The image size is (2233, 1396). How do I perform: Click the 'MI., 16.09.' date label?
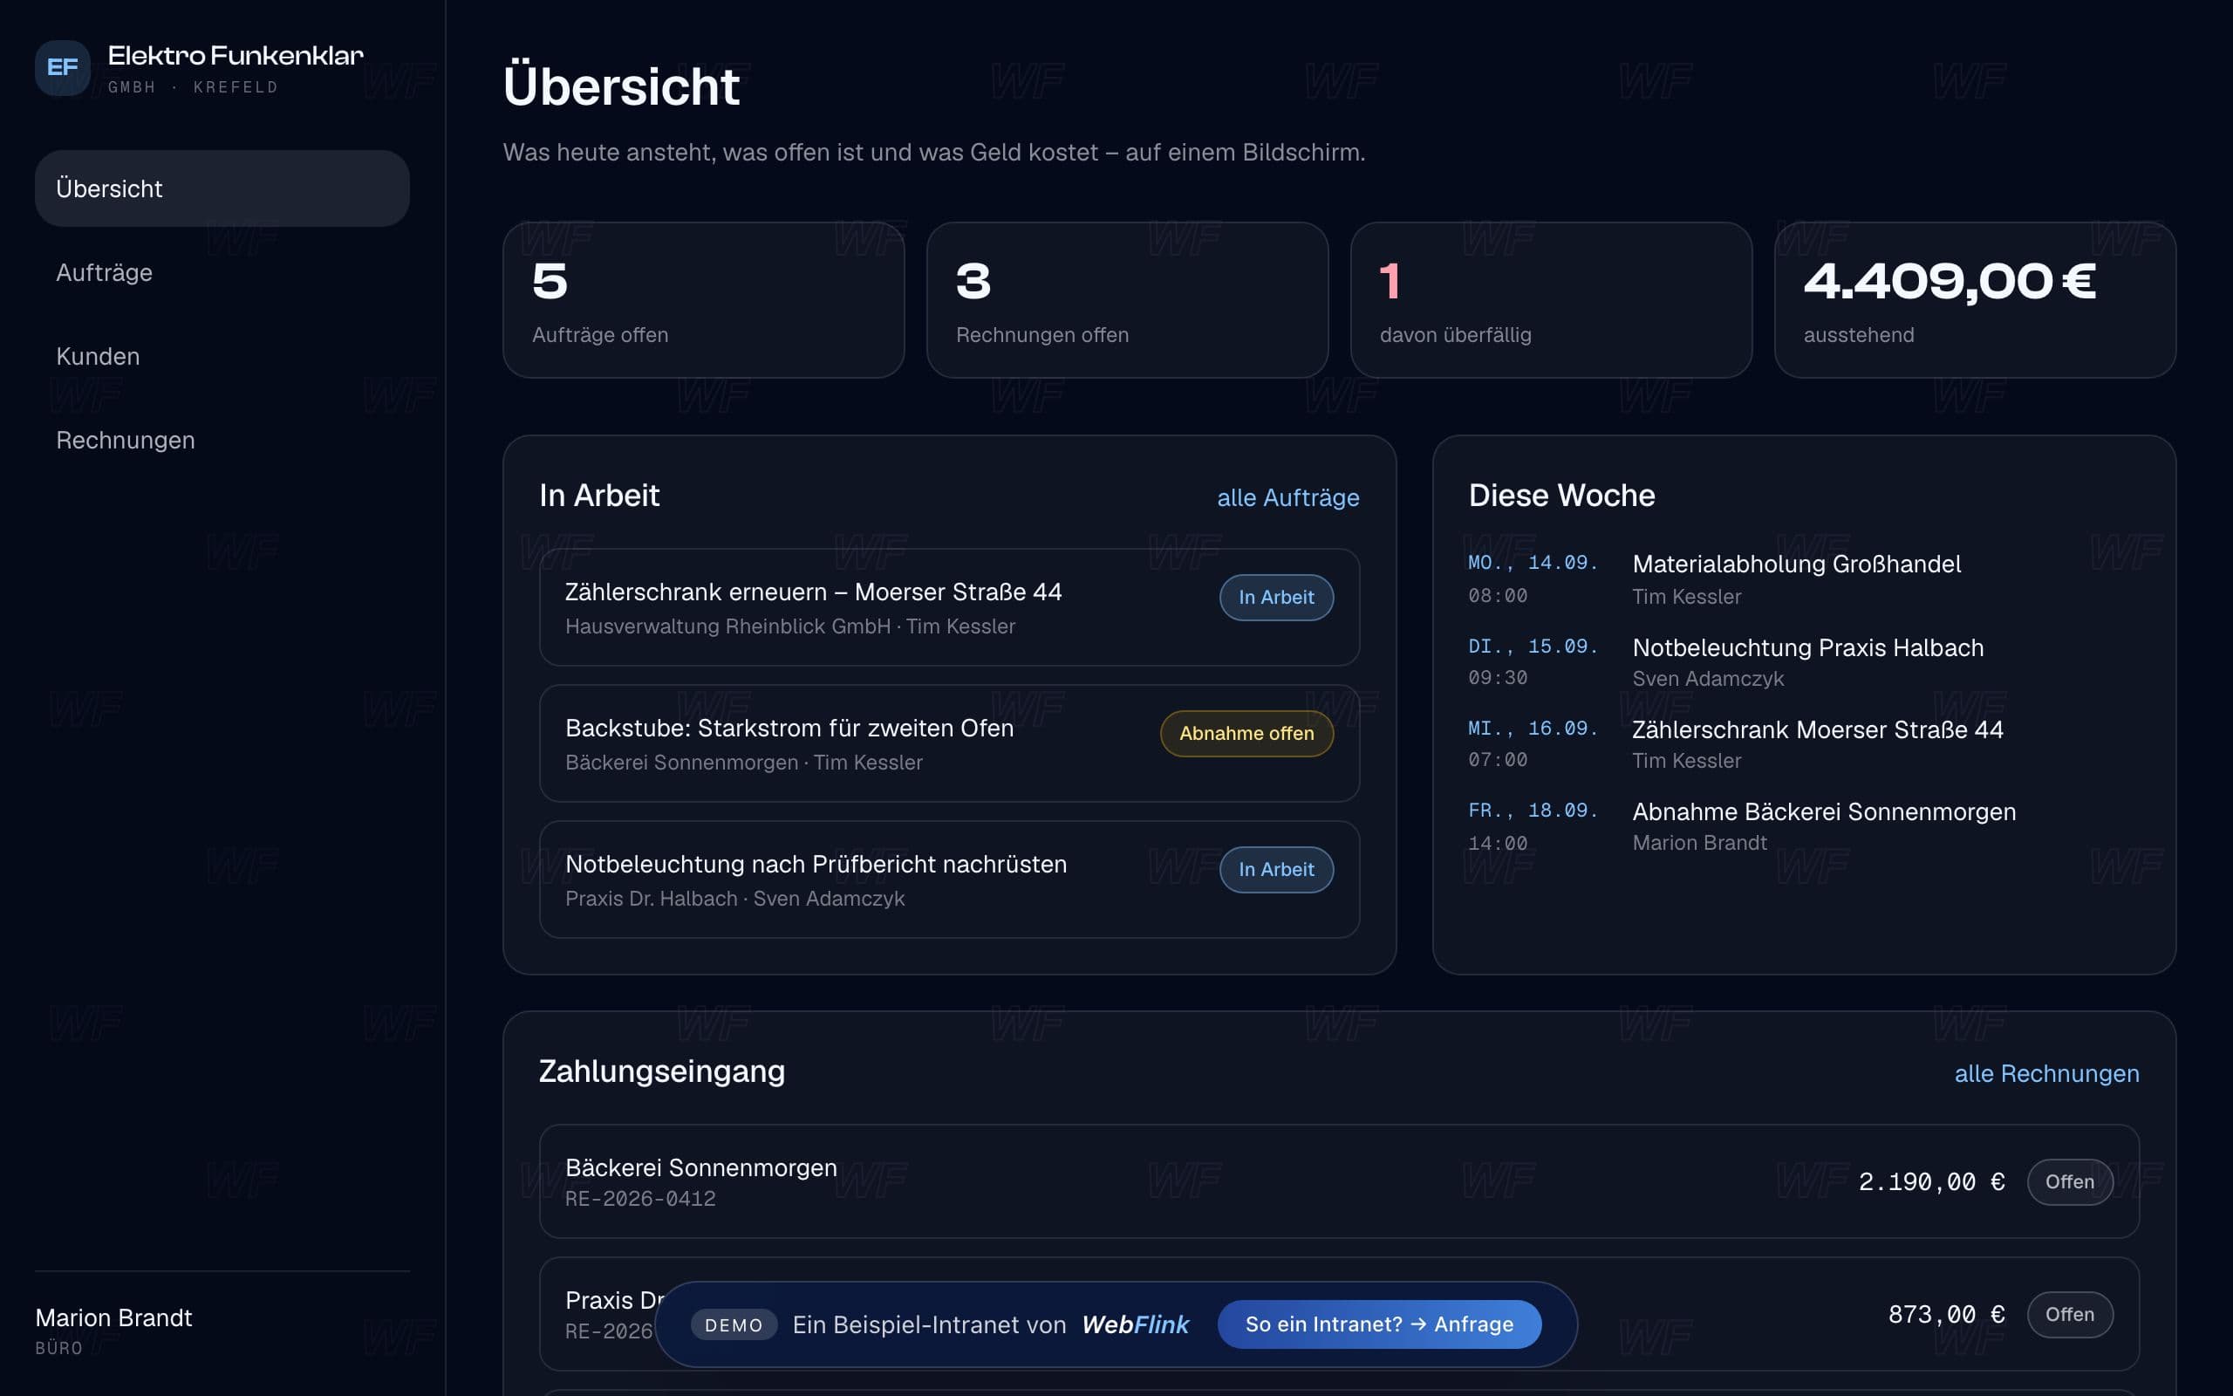(1533, 729)
